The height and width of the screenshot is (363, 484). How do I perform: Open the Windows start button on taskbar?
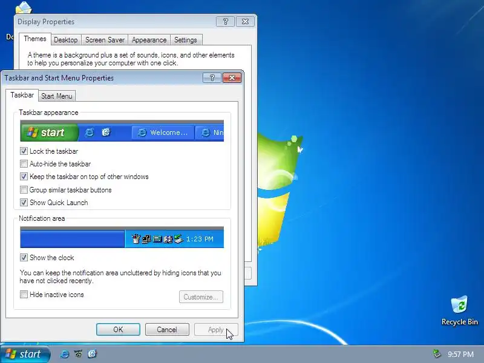25,354
